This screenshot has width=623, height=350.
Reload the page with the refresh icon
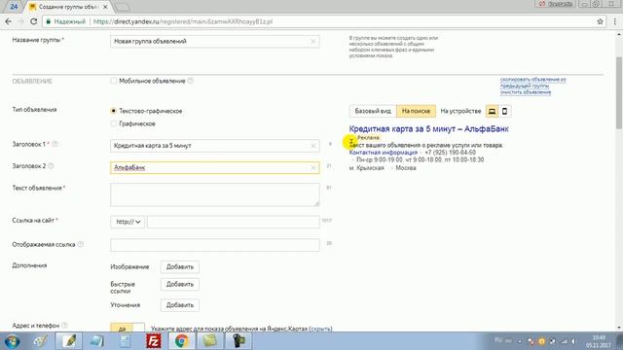[x=34, y=21]
